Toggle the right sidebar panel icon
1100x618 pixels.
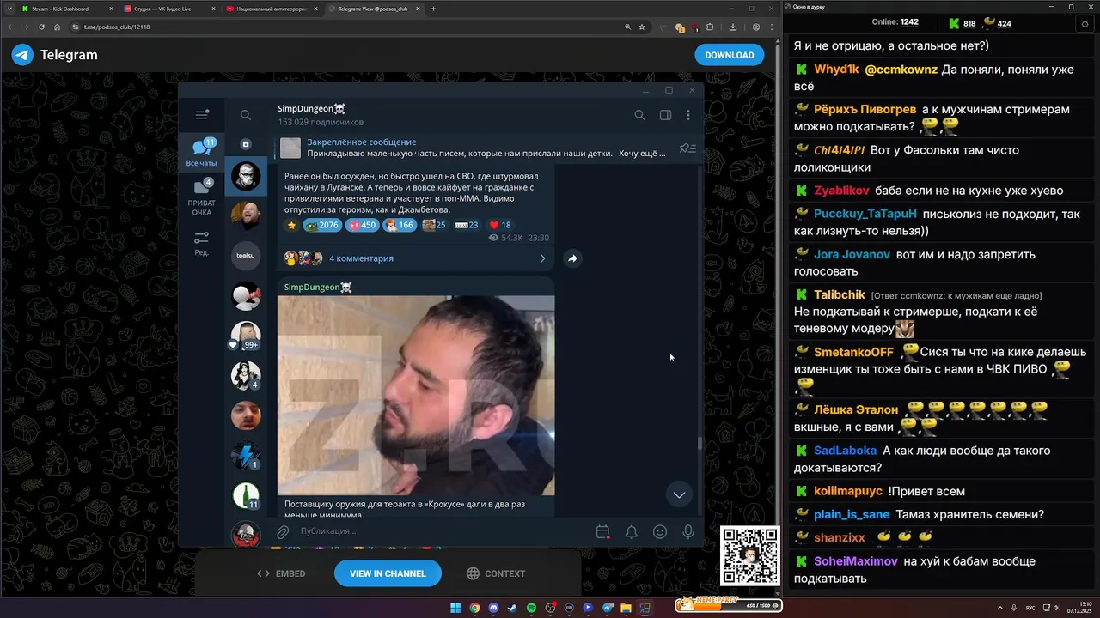[665, 115]
